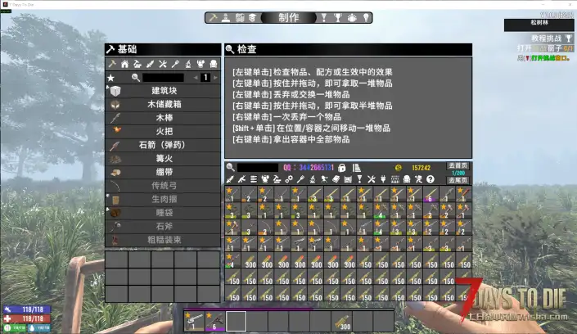Viewport: 577px width, 334px height.
Task: Open the players group tab
Action: pos(352,18)
